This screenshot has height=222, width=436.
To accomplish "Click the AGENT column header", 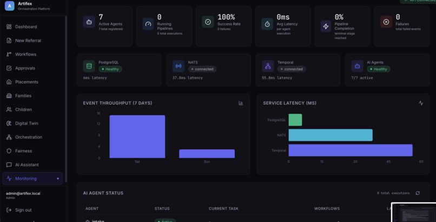I will click(92, 208).
